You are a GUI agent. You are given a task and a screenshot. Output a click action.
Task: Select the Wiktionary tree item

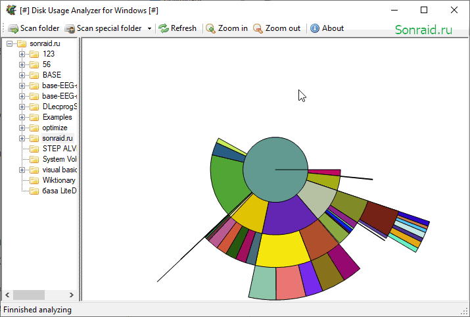pos(59,180)
